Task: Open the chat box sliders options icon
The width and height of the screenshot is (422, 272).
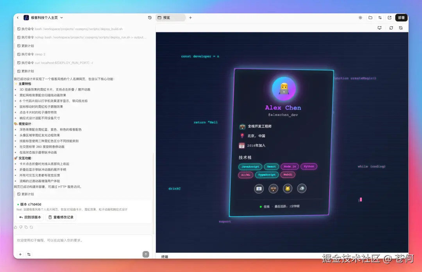Action: click(x=29, y=254)
